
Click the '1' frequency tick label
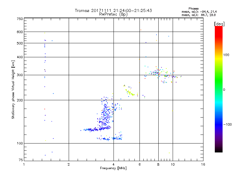pyautogui.click(x=24, y=164)
